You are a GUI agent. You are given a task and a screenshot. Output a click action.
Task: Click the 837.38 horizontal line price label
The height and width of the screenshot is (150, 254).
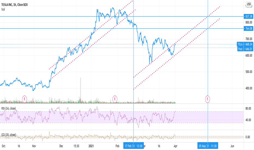(x=249, y=16)
